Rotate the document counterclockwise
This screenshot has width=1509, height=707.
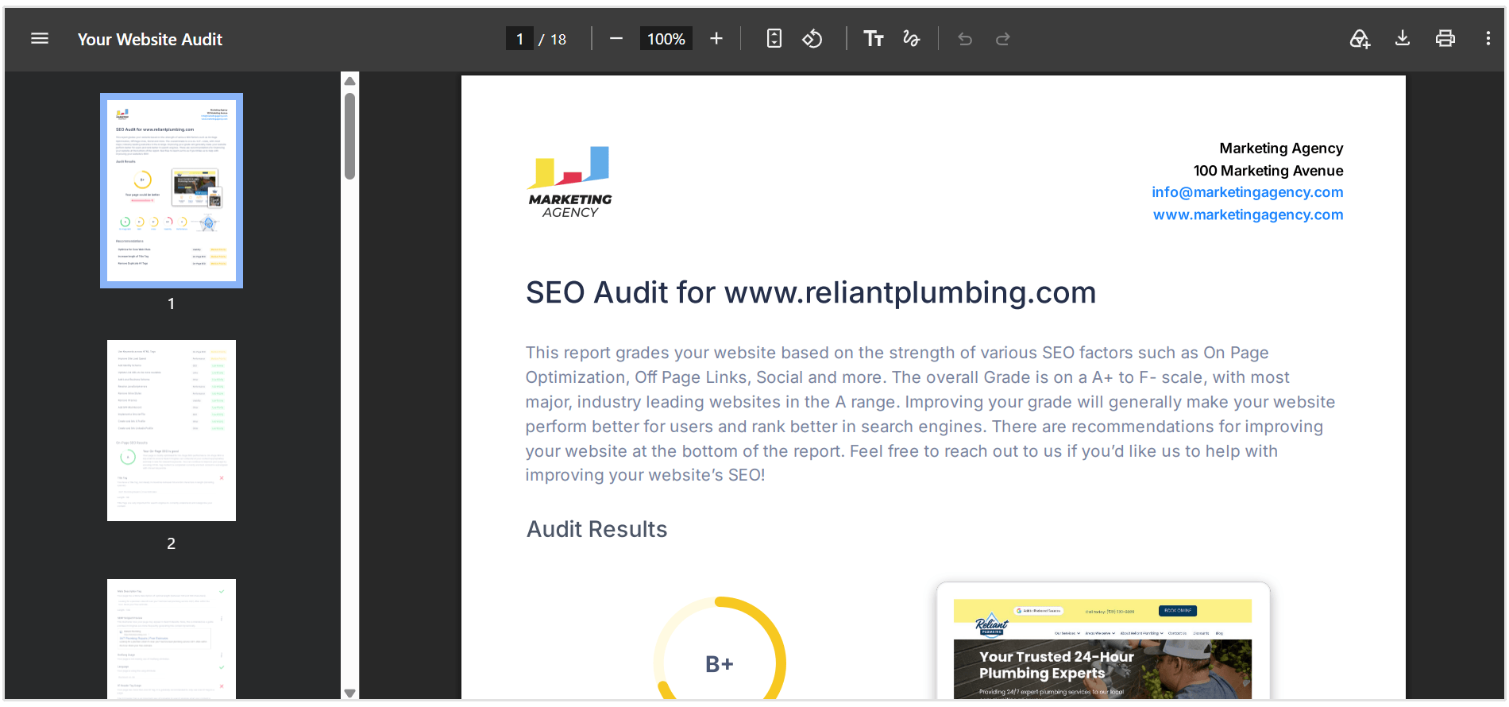point(812,39)
